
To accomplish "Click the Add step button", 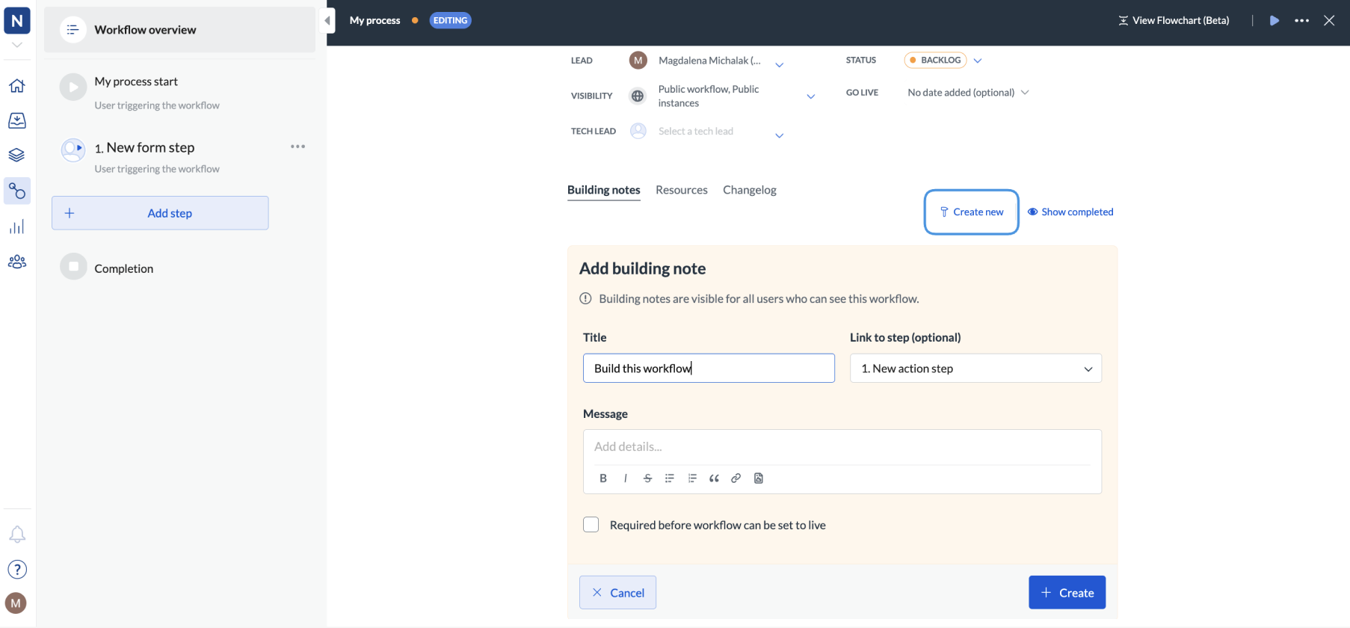I will click(x=160, y=213).
